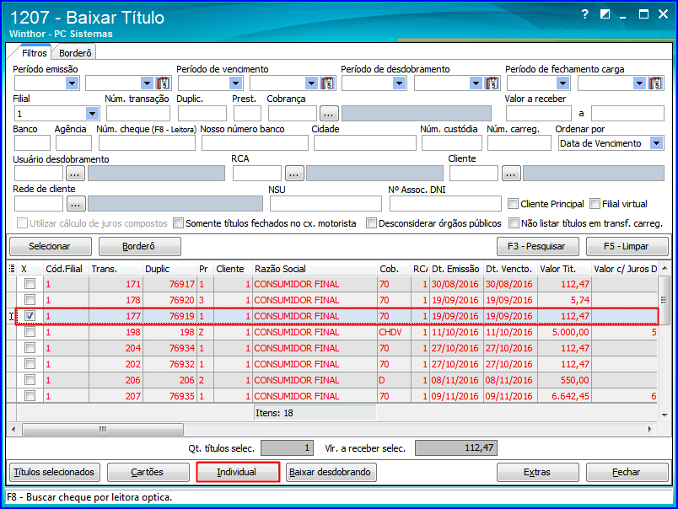Open Cliente lookup ellipsis button

[x=511, y=174]
